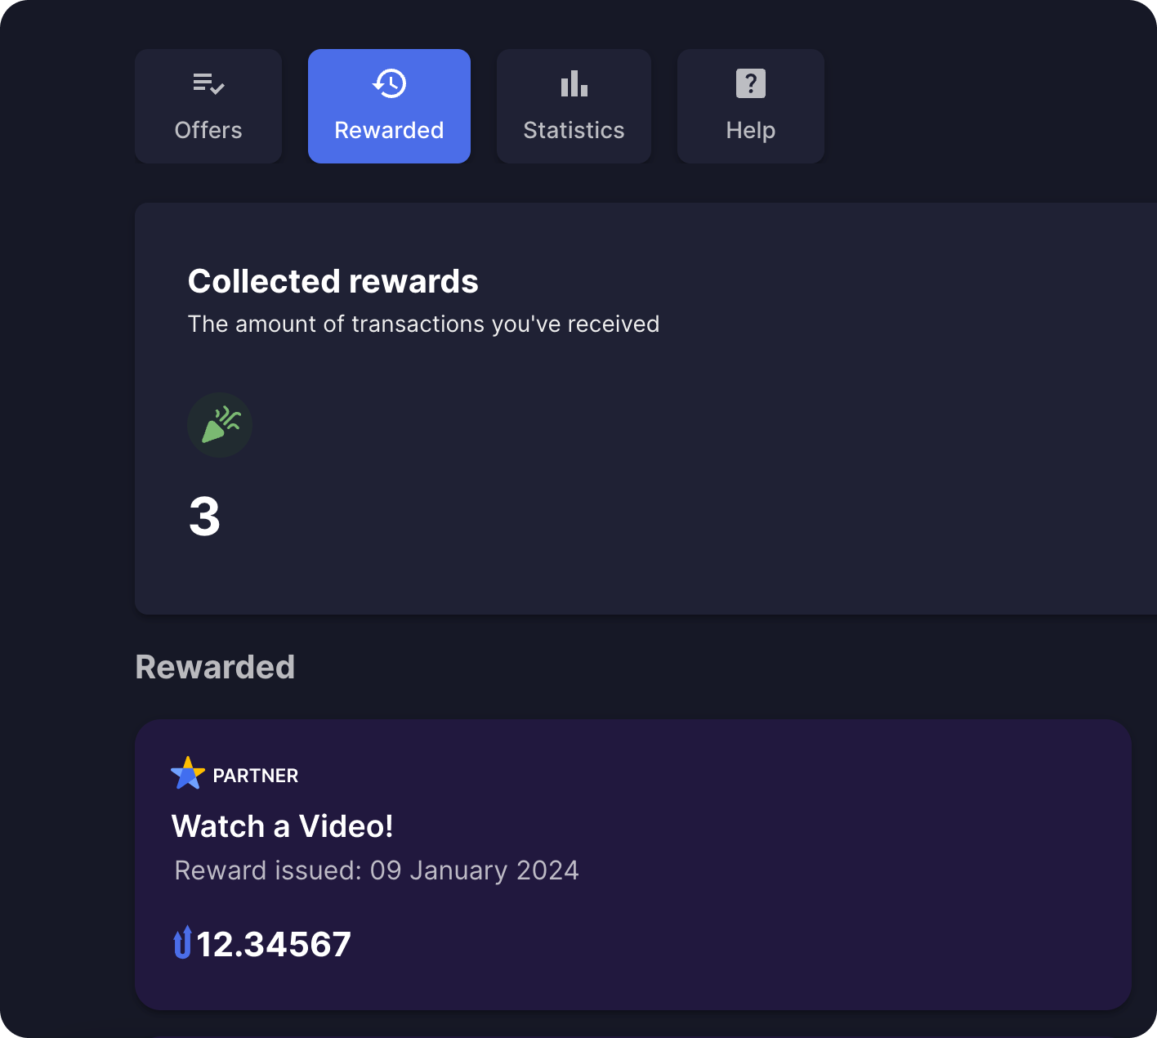This screenshot has height=1038, width=1157.
Task: Switch to the Statistics tab label
Action: (574, 131)
